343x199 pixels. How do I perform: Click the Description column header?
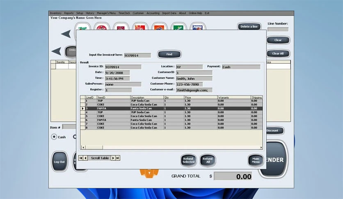click(147, 97)
